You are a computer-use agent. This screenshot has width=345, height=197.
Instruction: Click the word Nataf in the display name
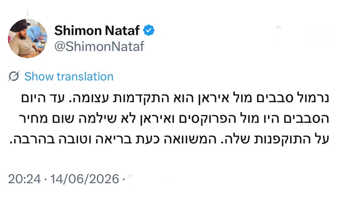(x=122, y=30)
